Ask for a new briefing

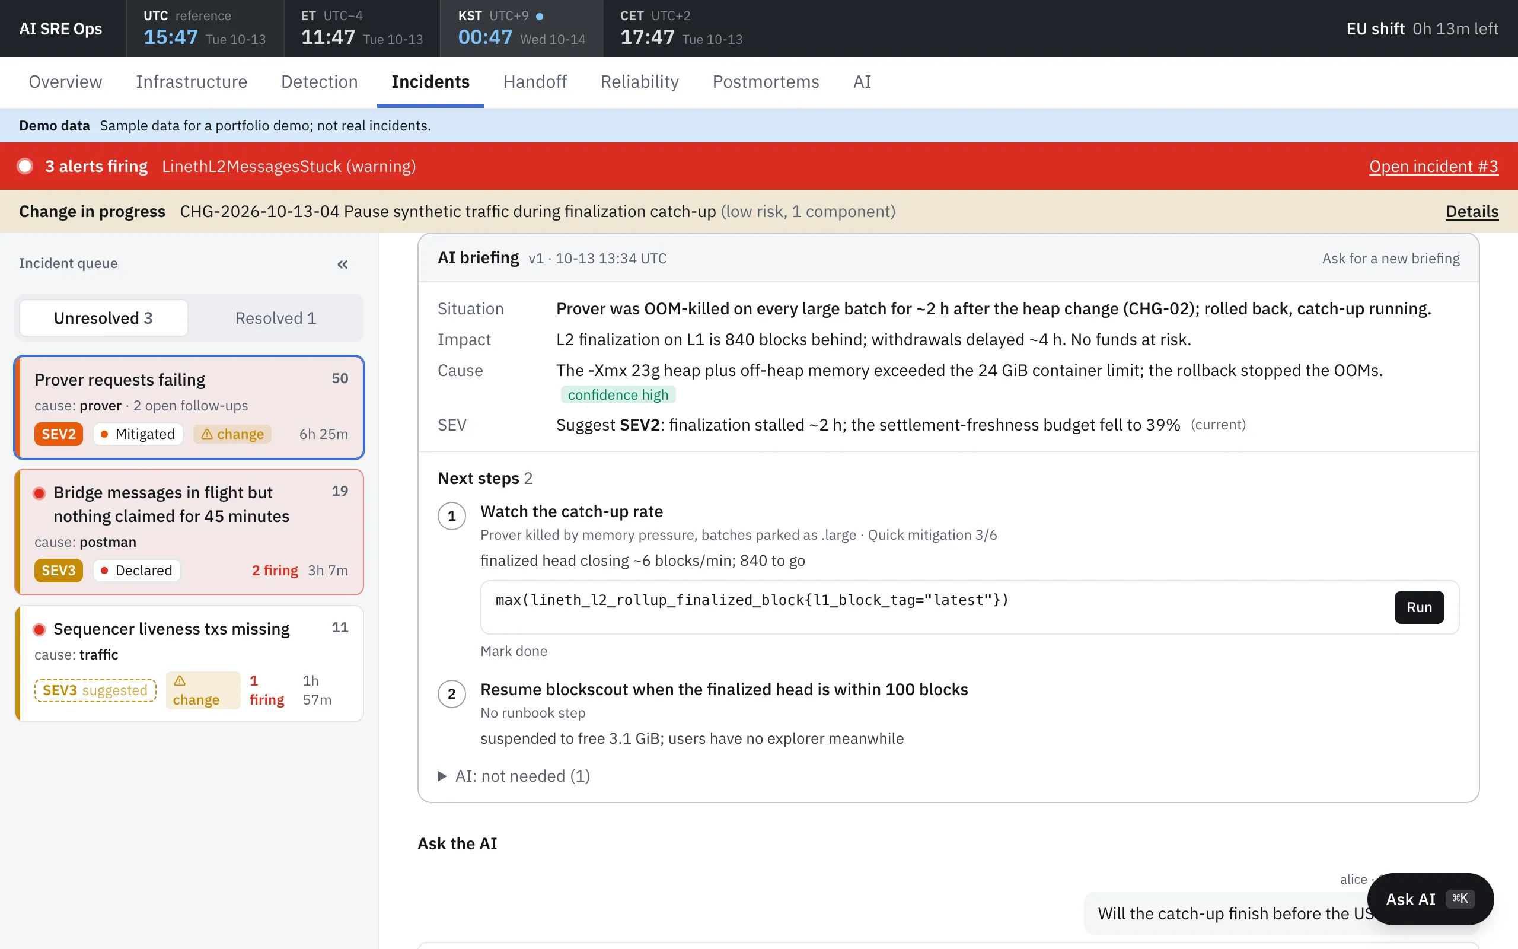click(x=1391, y=259)
